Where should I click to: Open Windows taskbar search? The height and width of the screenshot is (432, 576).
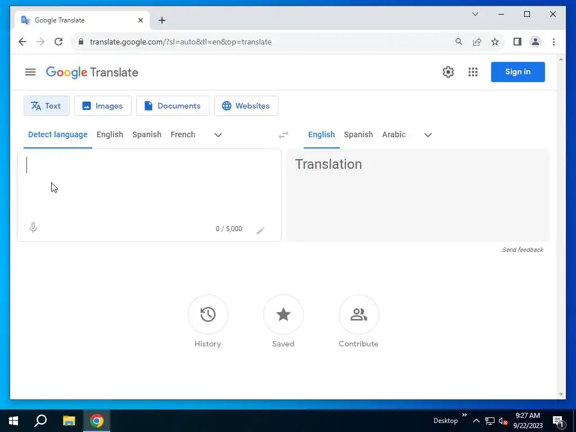tap(40, 421)
